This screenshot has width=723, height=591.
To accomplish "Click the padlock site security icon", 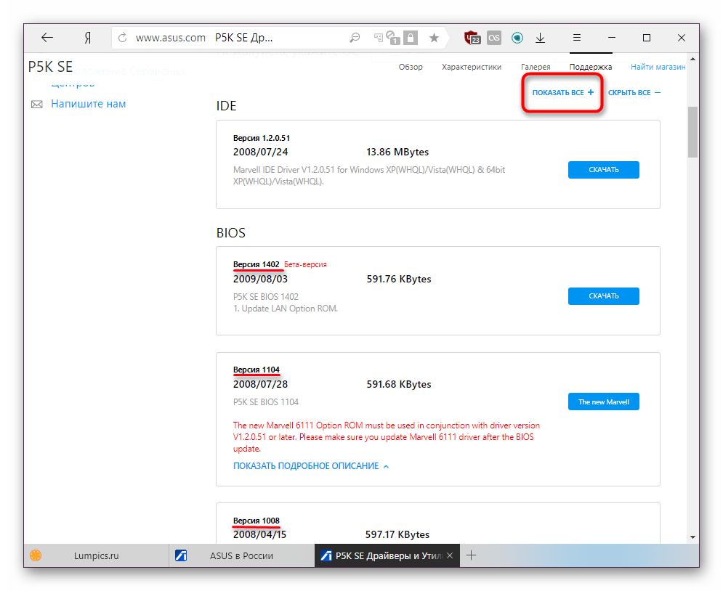I will [x=411, y=38].
